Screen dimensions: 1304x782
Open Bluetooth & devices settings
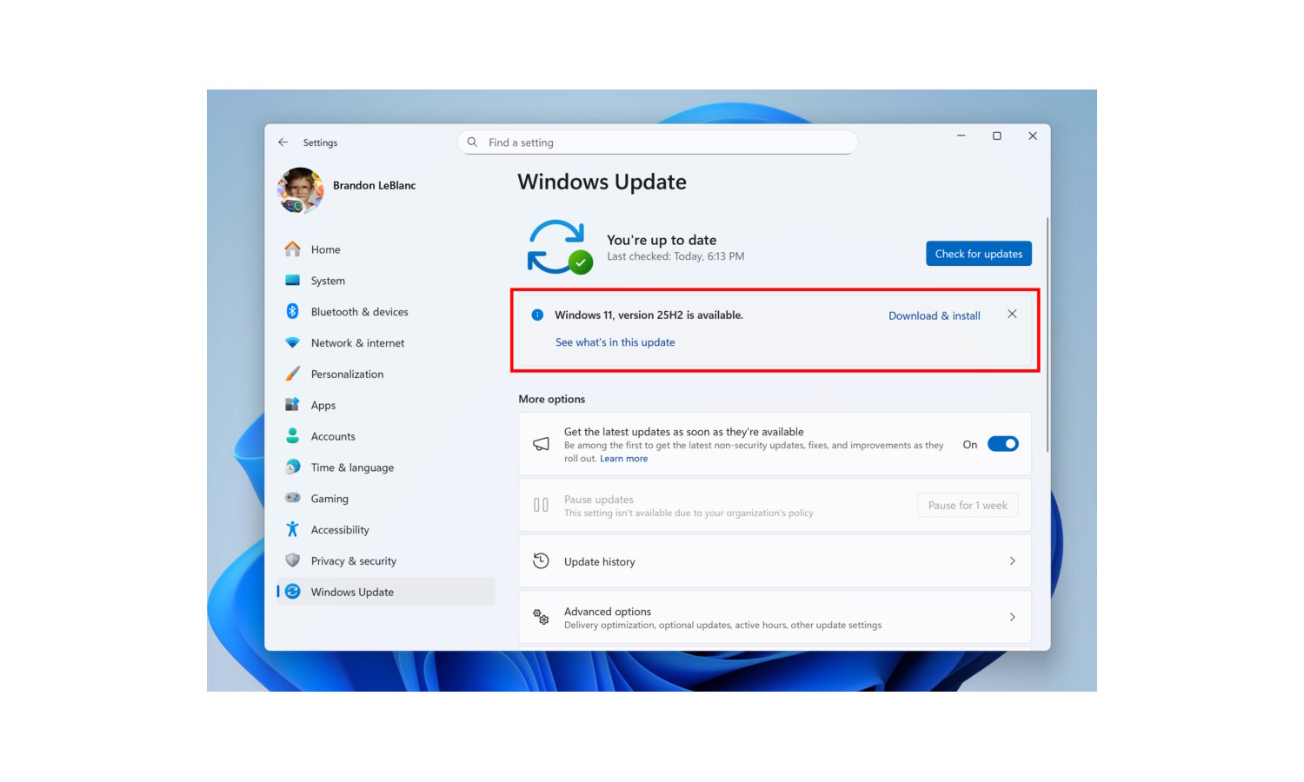(359, 311)
